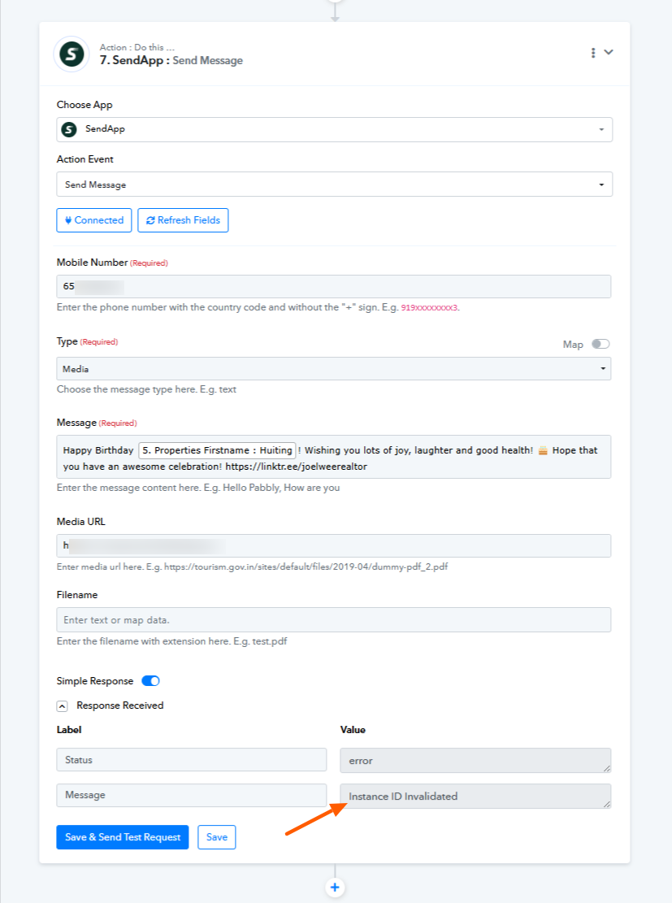Click Save & Send Test Request

[123, 837]
